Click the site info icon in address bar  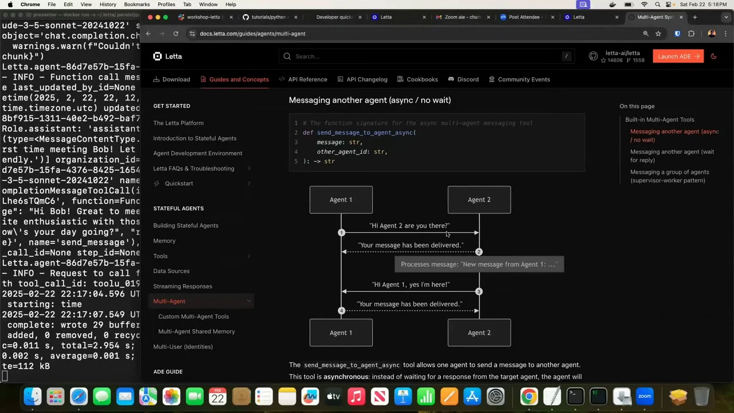pyautogui.click(x=192, y=33)
